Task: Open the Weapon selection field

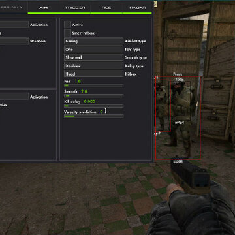Action: click(x=14, y=41)
